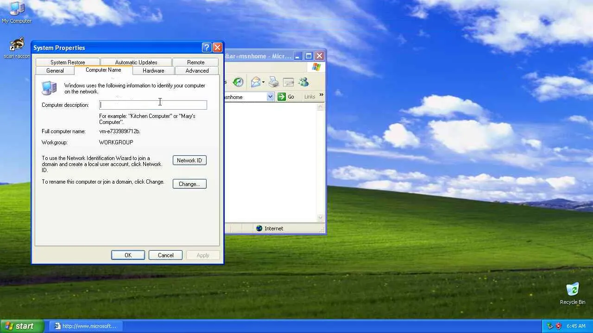This screenshot has height=333, width=593.
Task: Close the System Properties dialog
Action: (217, 47)
